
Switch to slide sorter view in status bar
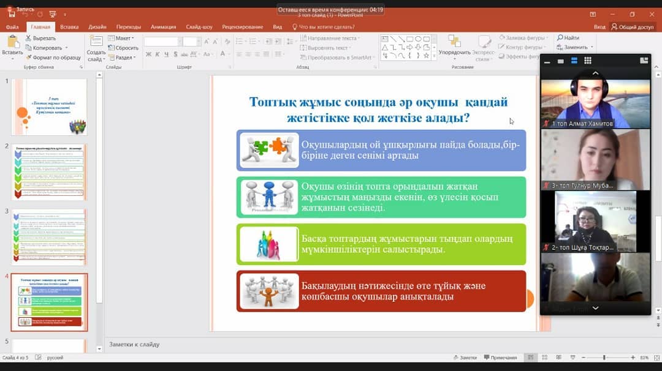pos(545,358)
